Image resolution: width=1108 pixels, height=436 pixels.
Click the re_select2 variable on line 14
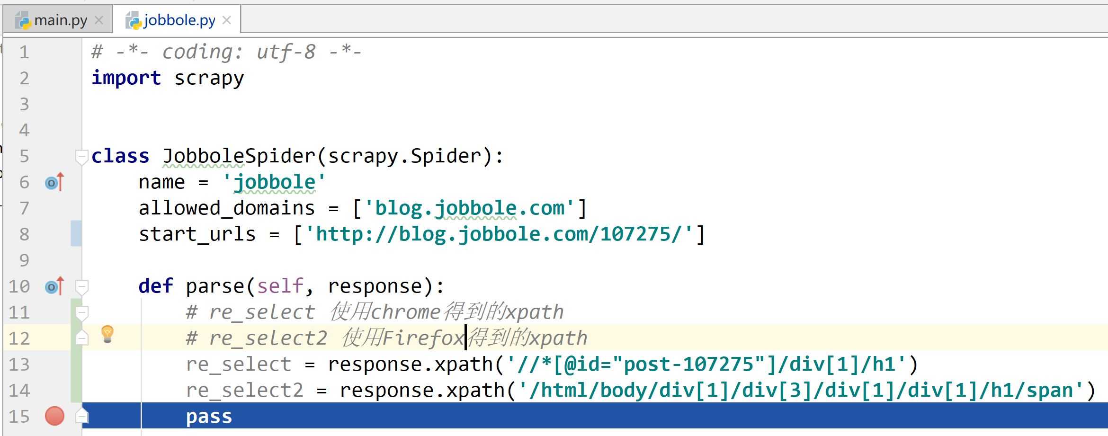tap(244, 391)
